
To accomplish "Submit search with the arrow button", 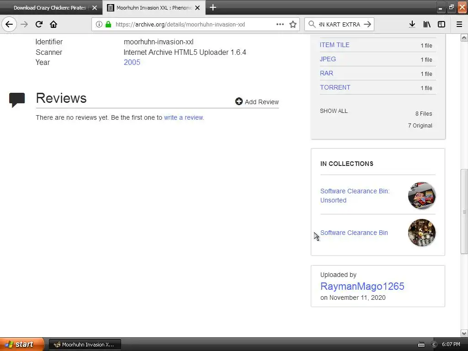I will click(x=368, y=24).
